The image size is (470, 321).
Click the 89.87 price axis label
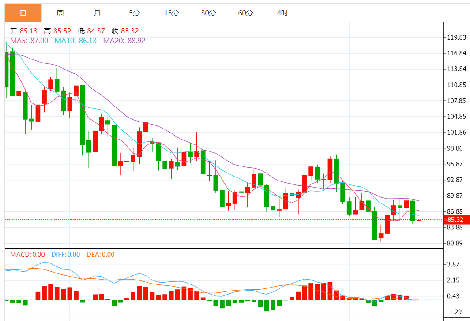click(455, 196)
